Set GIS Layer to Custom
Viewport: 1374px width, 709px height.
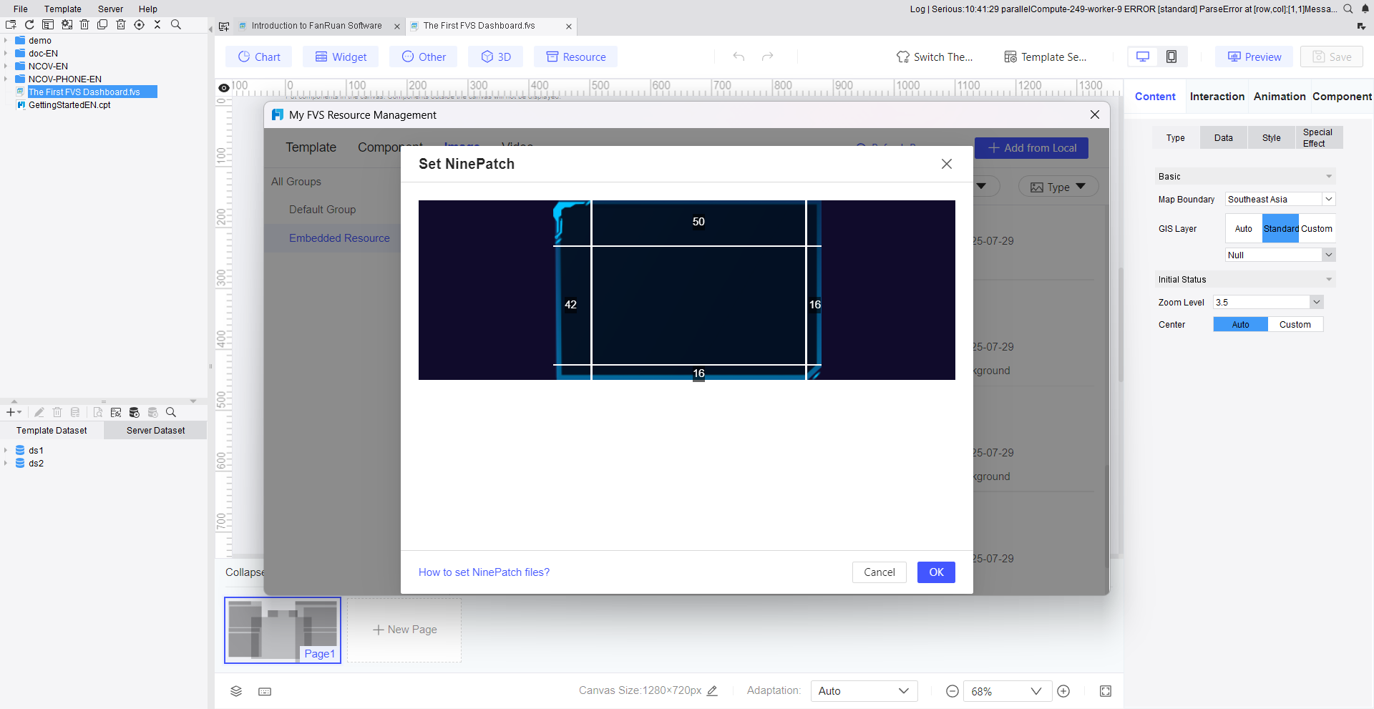click(1317, 229)
